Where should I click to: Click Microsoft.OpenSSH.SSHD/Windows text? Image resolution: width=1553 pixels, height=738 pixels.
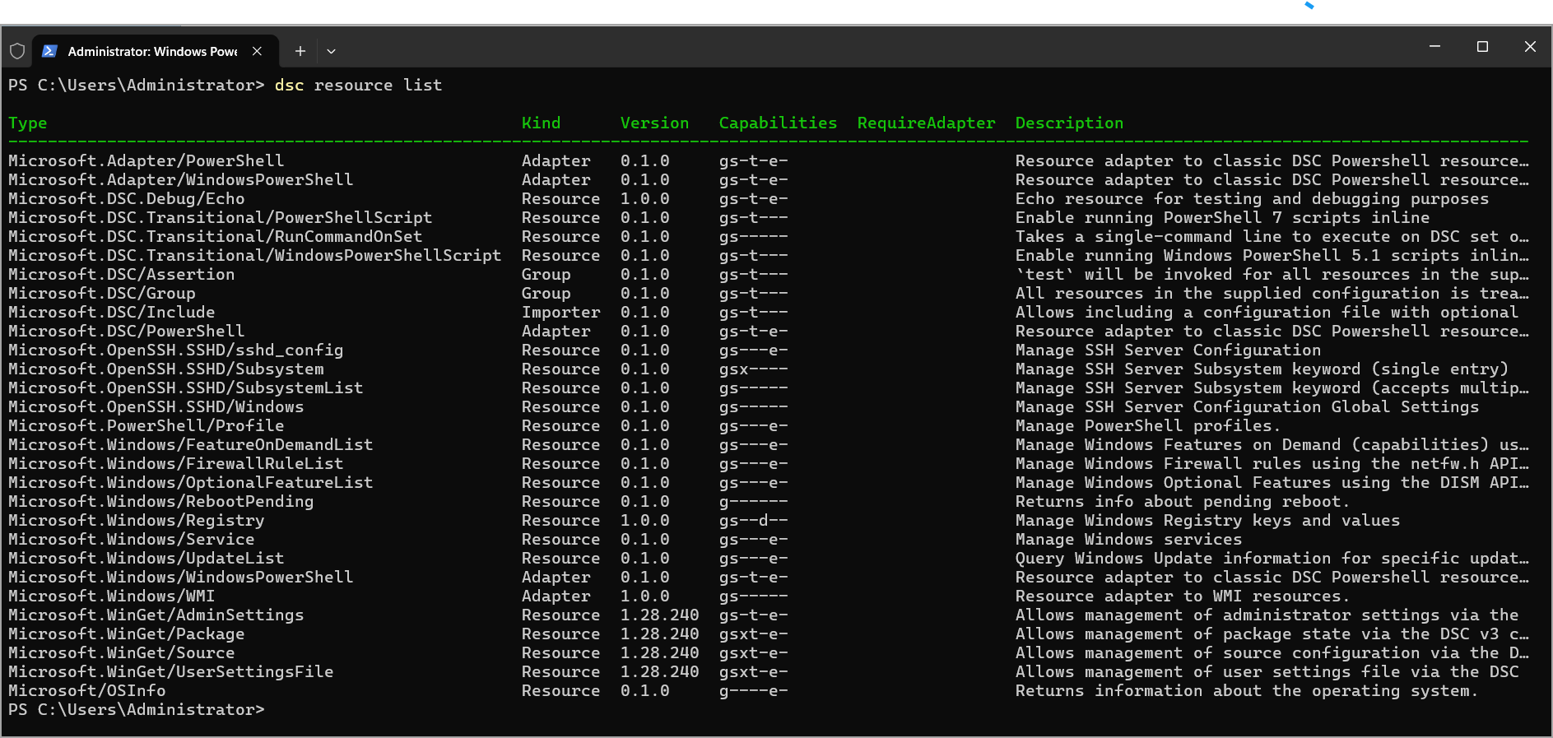[x=156, y=407]
